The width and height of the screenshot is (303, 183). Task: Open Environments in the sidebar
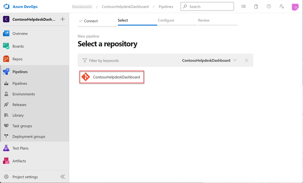click(24, 94)
